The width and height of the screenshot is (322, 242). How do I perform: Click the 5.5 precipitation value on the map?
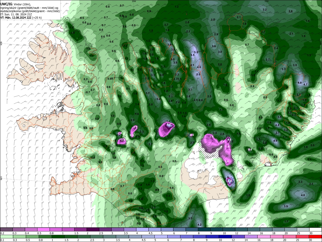point(192,55)
